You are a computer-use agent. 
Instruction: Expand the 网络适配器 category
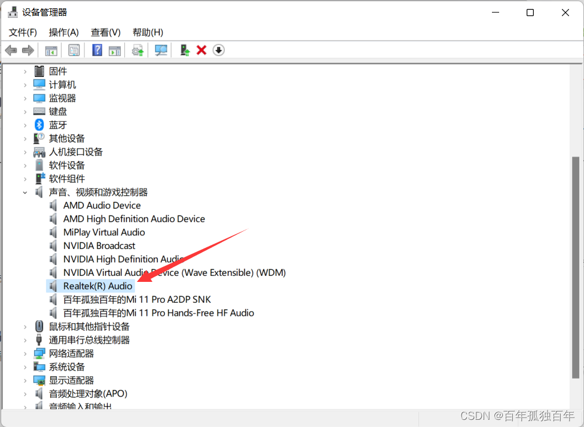click(x=25, y=354)
